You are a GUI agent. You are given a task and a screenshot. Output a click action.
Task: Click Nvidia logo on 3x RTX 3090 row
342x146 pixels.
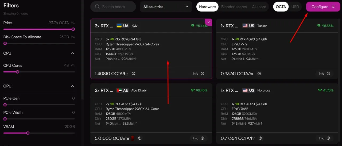[x=112, y=39]
